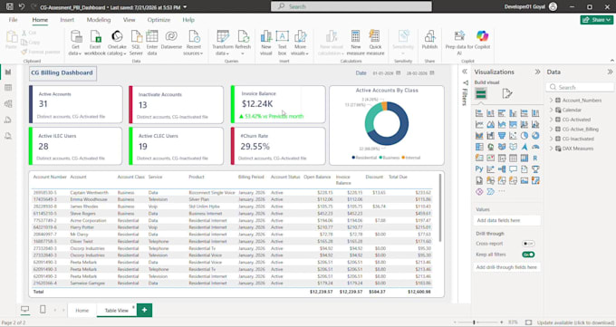Open the Get data ribbon button
This screenshot has width=616, height=327.
75,43
